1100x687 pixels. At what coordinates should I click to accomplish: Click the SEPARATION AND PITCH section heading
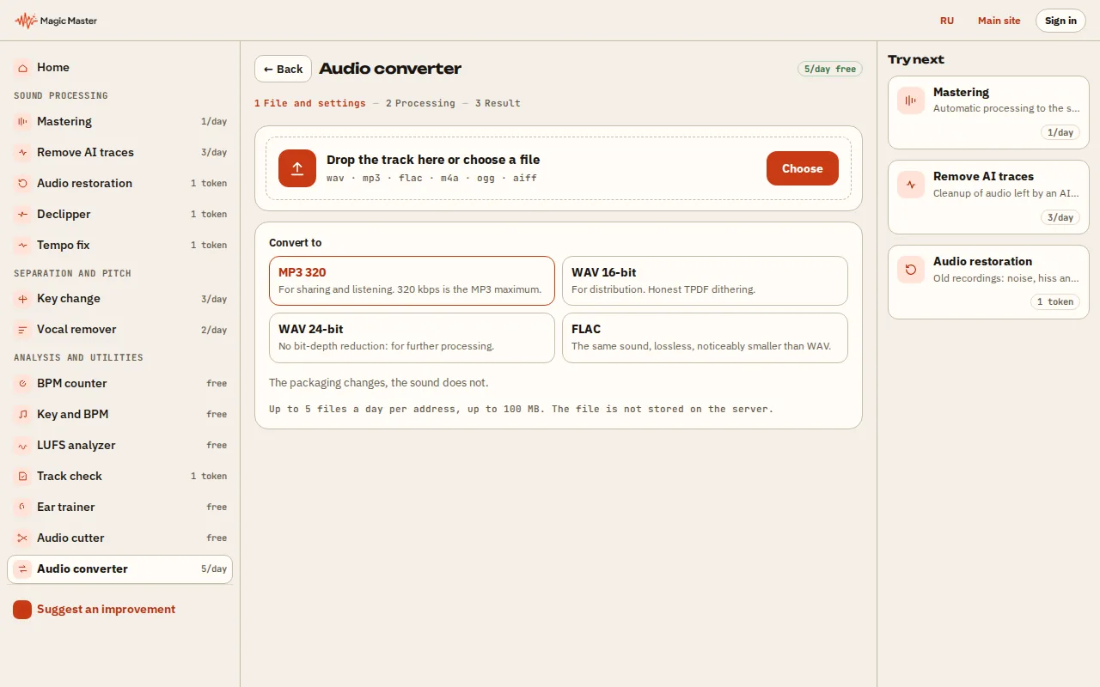pyautogui.click(x=73, y=273)
